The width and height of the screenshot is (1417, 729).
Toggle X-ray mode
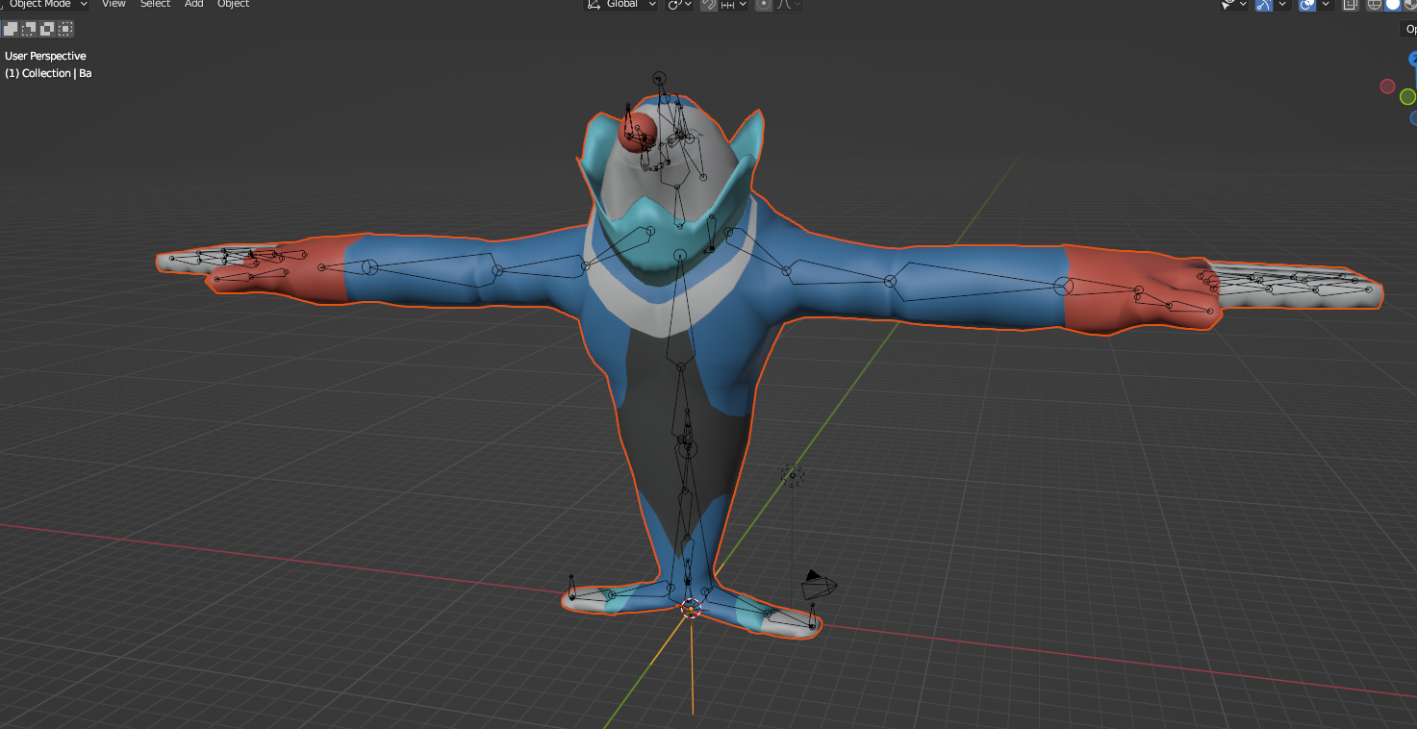coord(1351,5)
